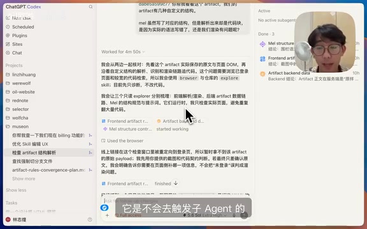This screenshot has height=229, width=367.
Task: Open Sites via its grid icon
Action: (x=8, y=44)
